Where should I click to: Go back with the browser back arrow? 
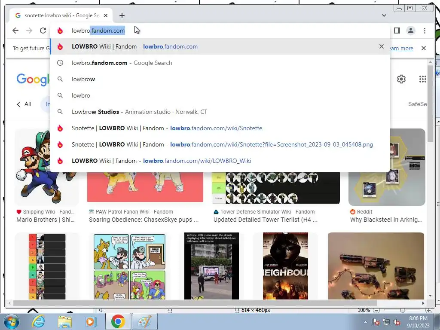(15, 31)
